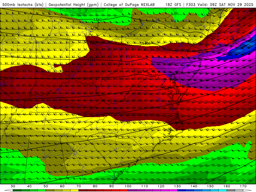Click the western 5460 contour label
The width and height of the screenshot is (256, 192).
[x=91, y=60]
